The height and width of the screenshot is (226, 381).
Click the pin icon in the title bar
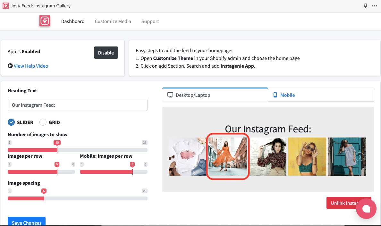point(366,6)
